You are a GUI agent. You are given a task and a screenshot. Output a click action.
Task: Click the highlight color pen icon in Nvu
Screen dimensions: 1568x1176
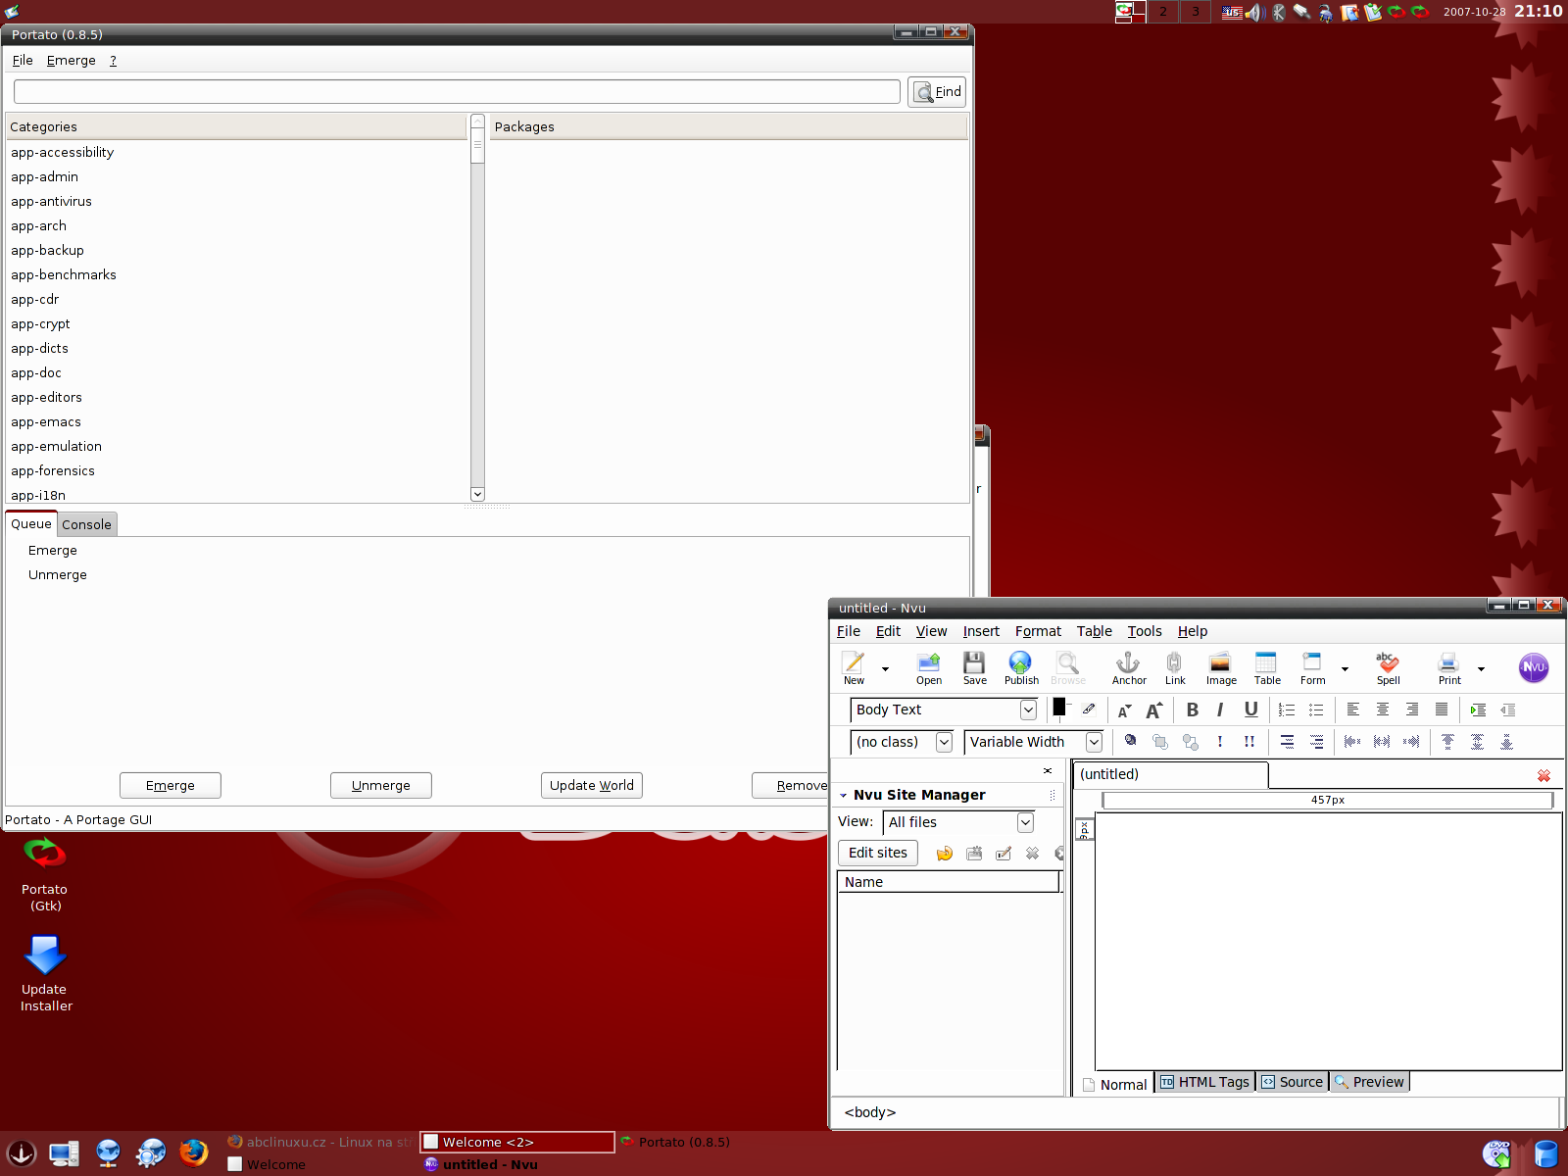[x=1089, y=710]
